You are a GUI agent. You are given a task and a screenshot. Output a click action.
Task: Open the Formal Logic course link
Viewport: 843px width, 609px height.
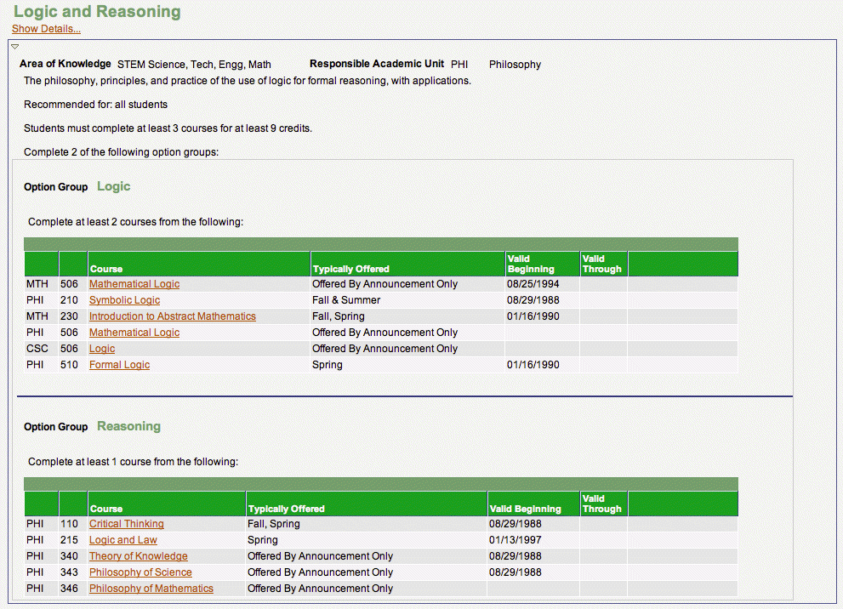[x=119, y=365]
